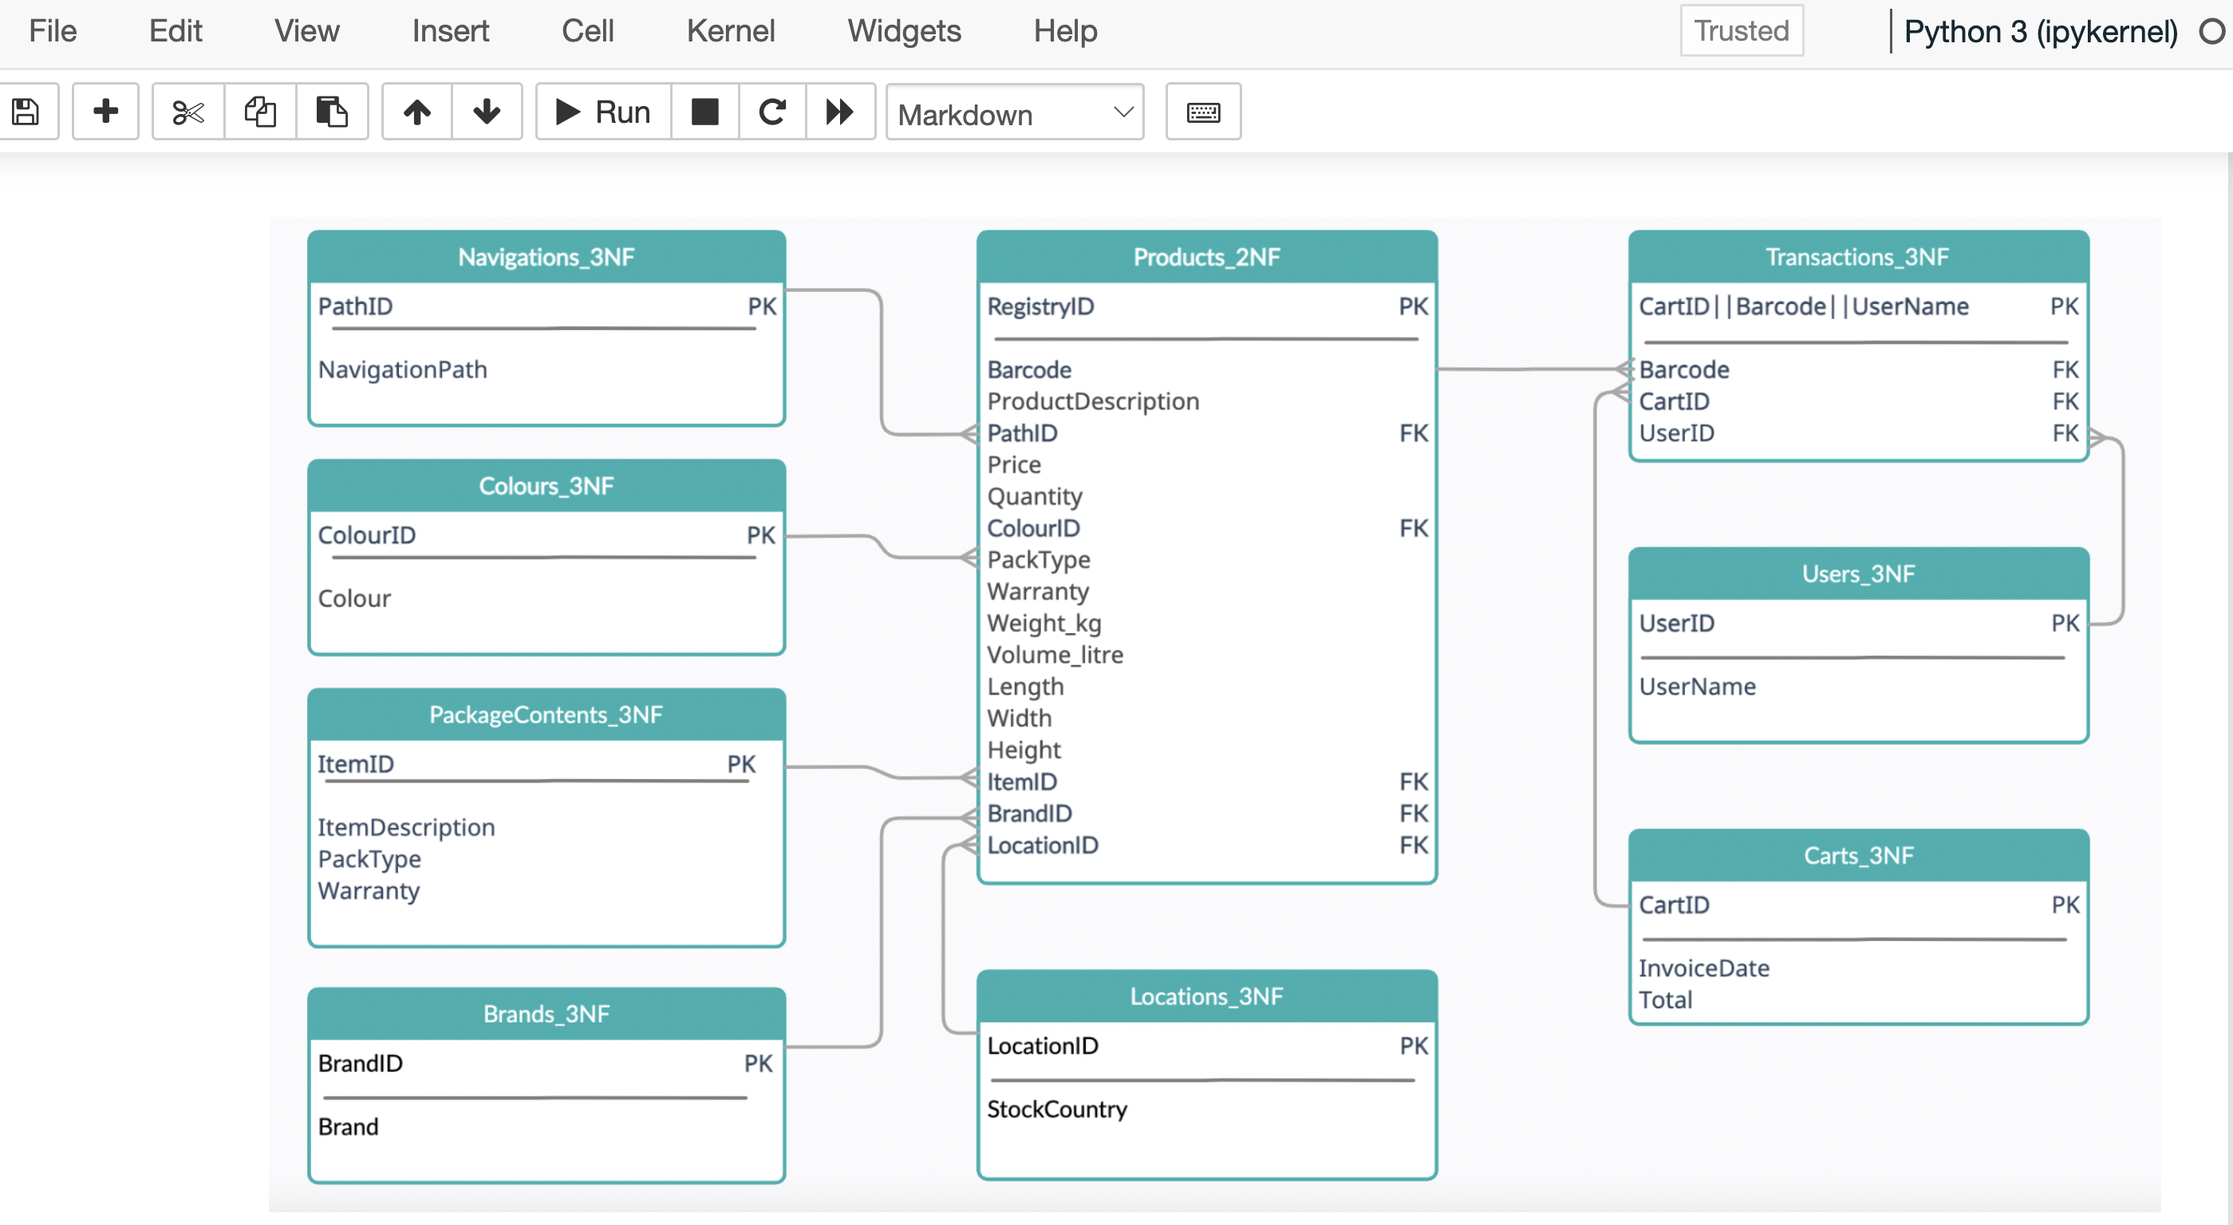
Task: Click the Colour field in Colours_3NF
Action: tap(353, 599)
